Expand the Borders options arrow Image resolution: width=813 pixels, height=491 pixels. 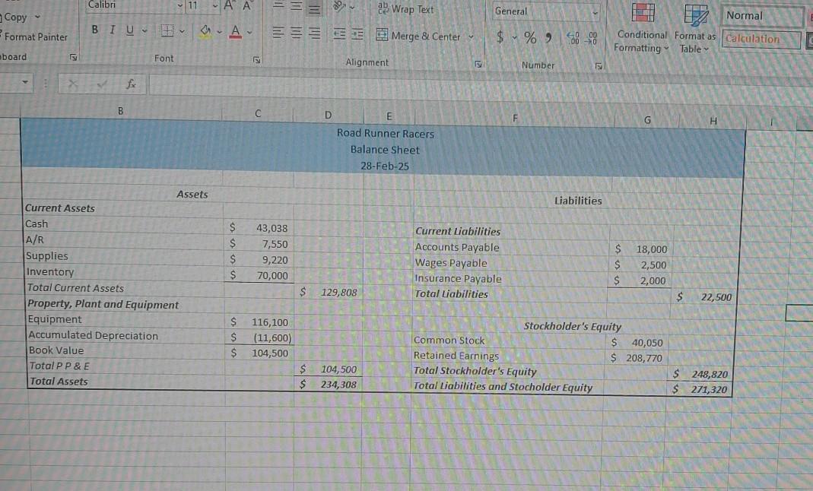coord(182,32)
